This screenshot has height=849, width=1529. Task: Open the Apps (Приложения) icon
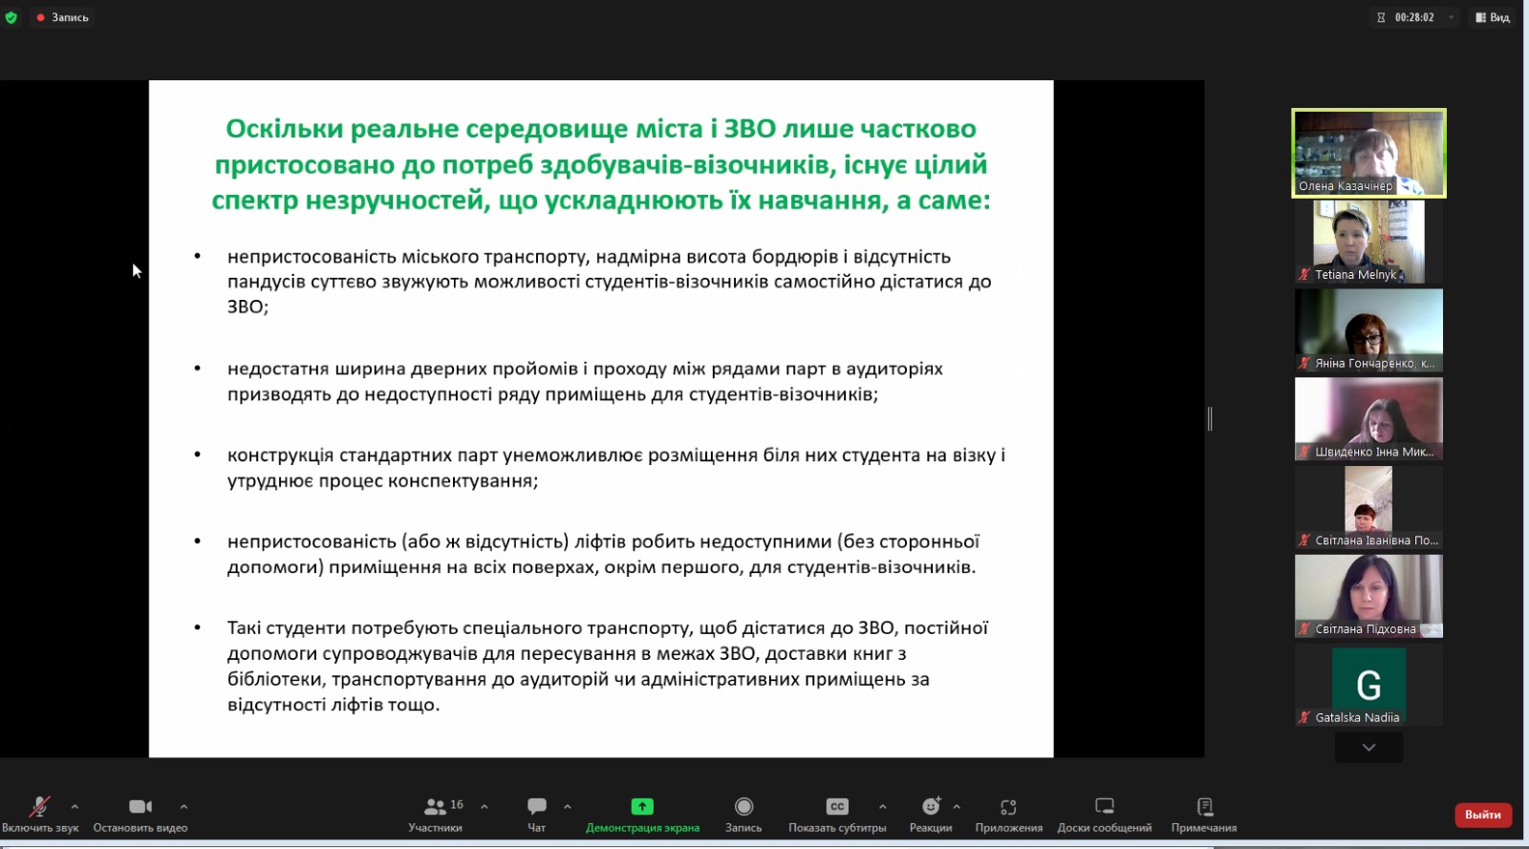pyautogui.click(x=1008, y=807)
